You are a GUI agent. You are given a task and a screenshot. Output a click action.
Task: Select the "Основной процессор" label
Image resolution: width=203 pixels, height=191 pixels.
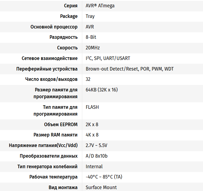[54, 27]
